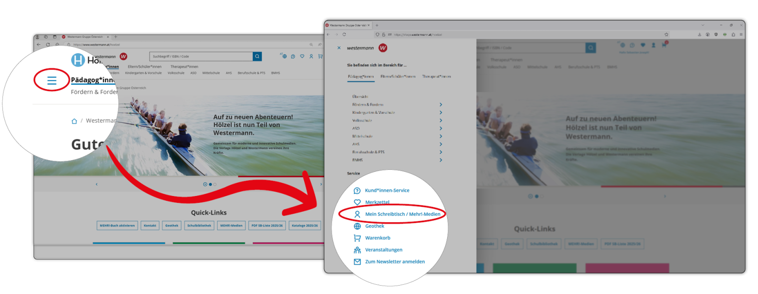758x294 pixels.
Task: Open the circled hamburger menu icon
Action: point(52,80)
